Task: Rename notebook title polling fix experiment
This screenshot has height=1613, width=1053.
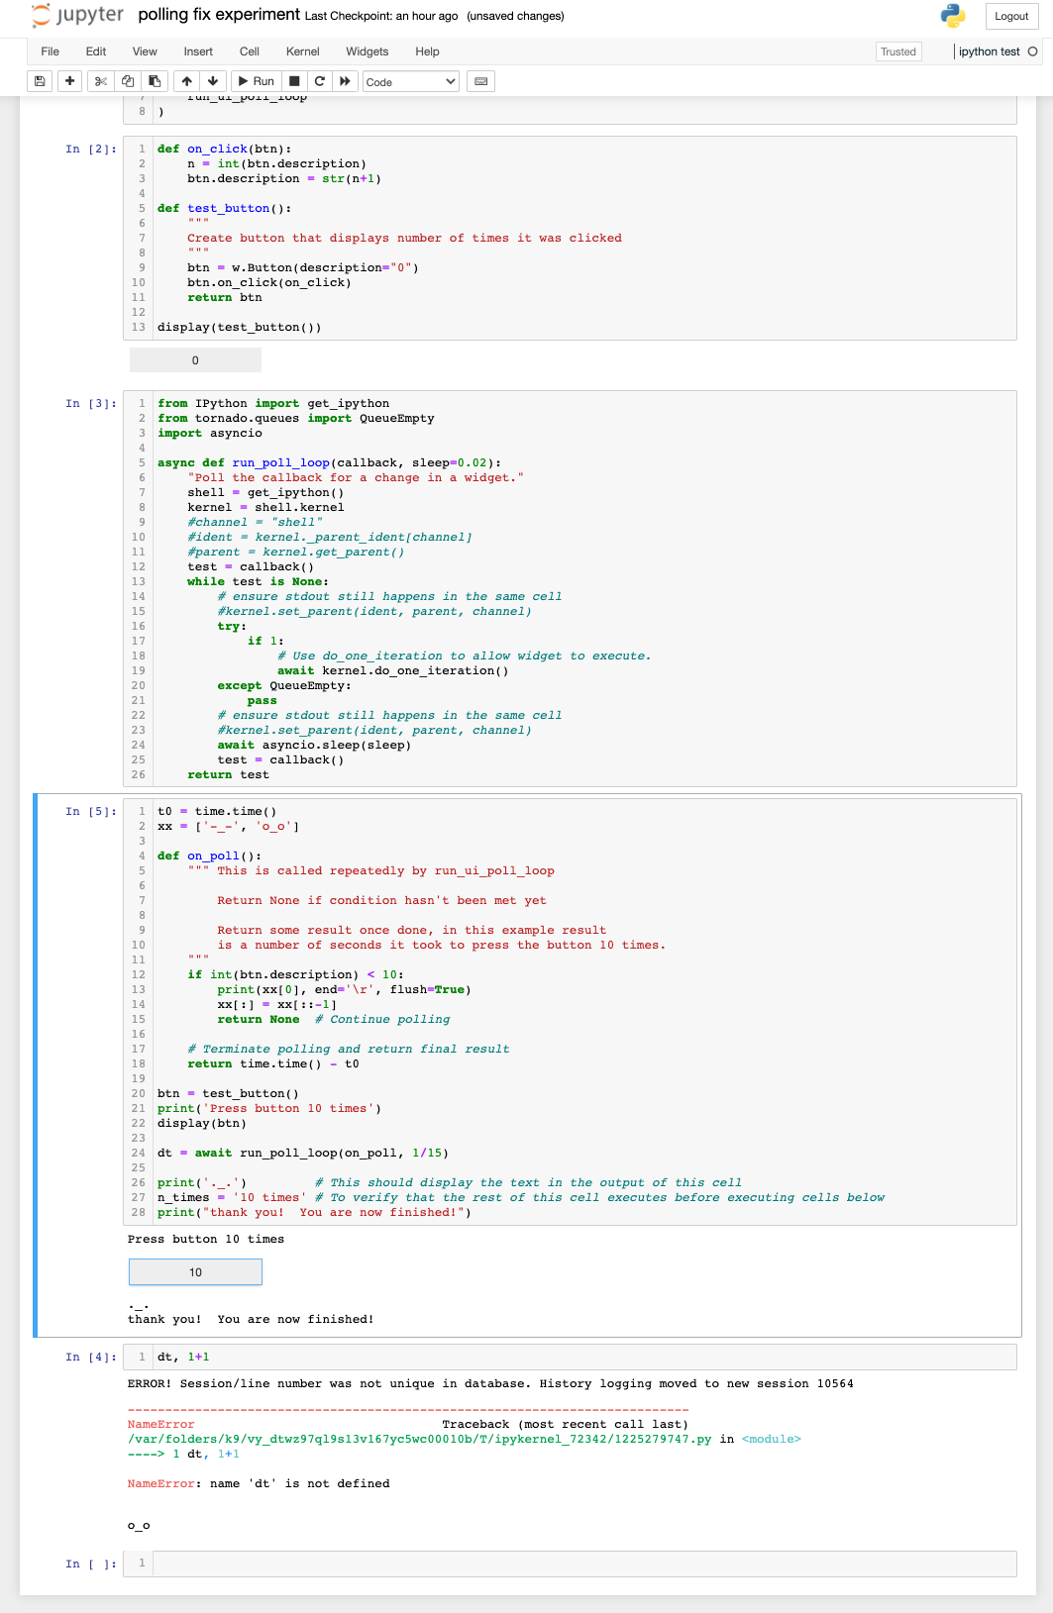Action: click(219, 15)
